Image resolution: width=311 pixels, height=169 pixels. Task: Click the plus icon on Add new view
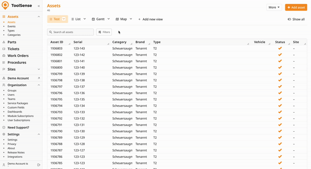pos(139,19)
